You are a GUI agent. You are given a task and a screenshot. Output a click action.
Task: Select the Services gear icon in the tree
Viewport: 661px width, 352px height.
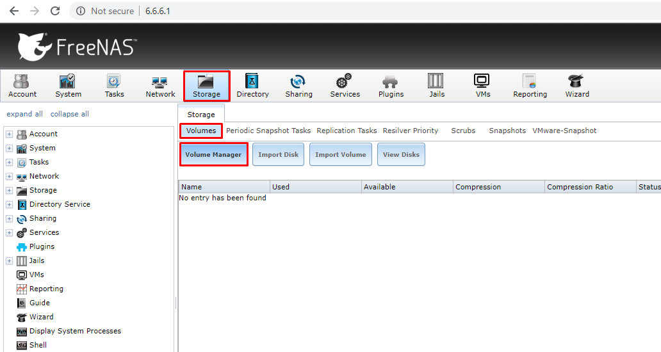[x=22, y=233]
